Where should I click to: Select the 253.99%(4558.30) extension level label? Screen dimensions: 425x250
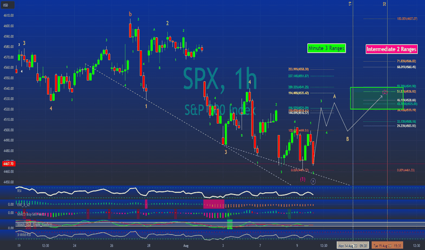click(298, 70)
